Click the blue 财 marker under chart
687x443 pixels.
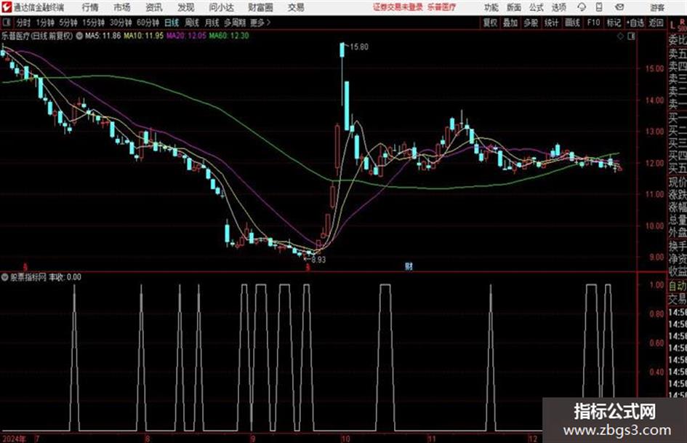409,266
